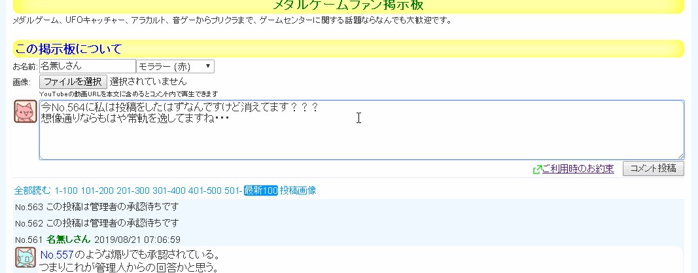This screenshot has width=698, height=273.
Task: Select the highlighted 最新100 link
Action: (261, 191)
